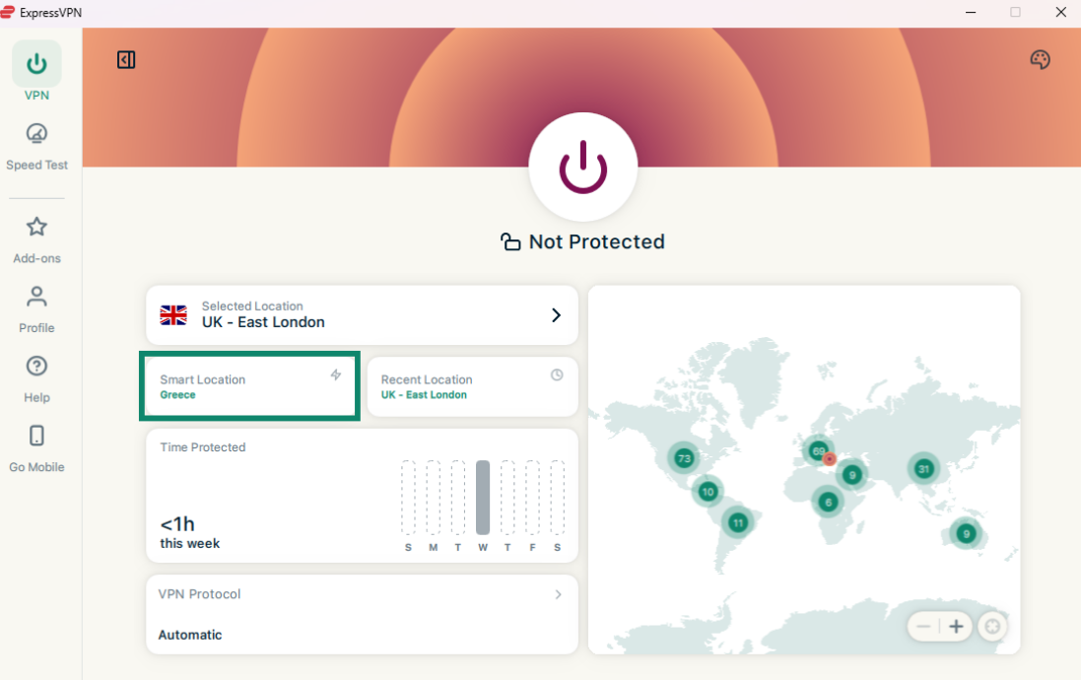
Task: Click the UK flag in Selected Location
Action: pyautogui.click(x=173, y=315)
